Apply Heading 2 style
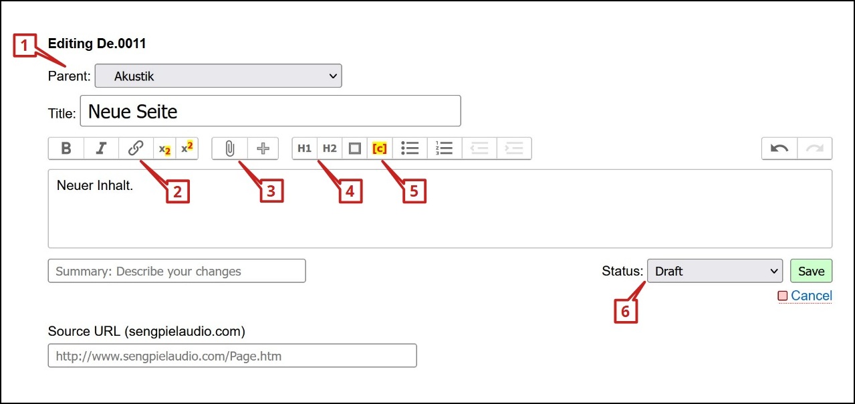 click(330, 148)
